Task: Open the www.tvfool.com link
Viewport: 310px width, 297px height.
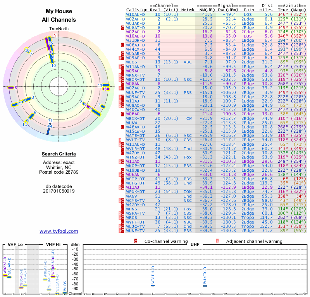Action: pos(59,231)
